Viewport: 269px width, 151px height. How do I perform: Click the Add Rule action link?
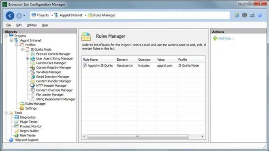226,38
